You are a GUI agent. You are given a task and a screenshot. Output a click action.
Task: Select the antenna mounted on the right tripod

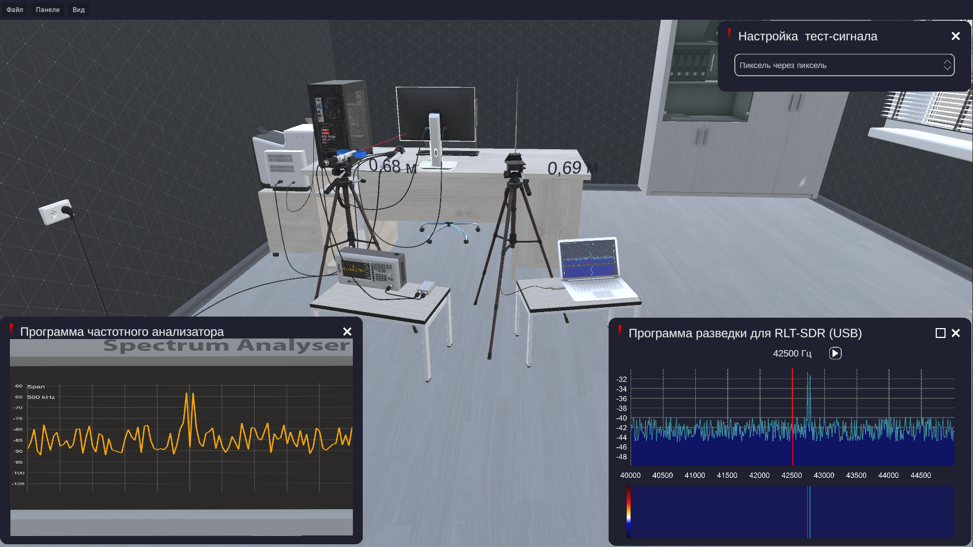point(516,121)
